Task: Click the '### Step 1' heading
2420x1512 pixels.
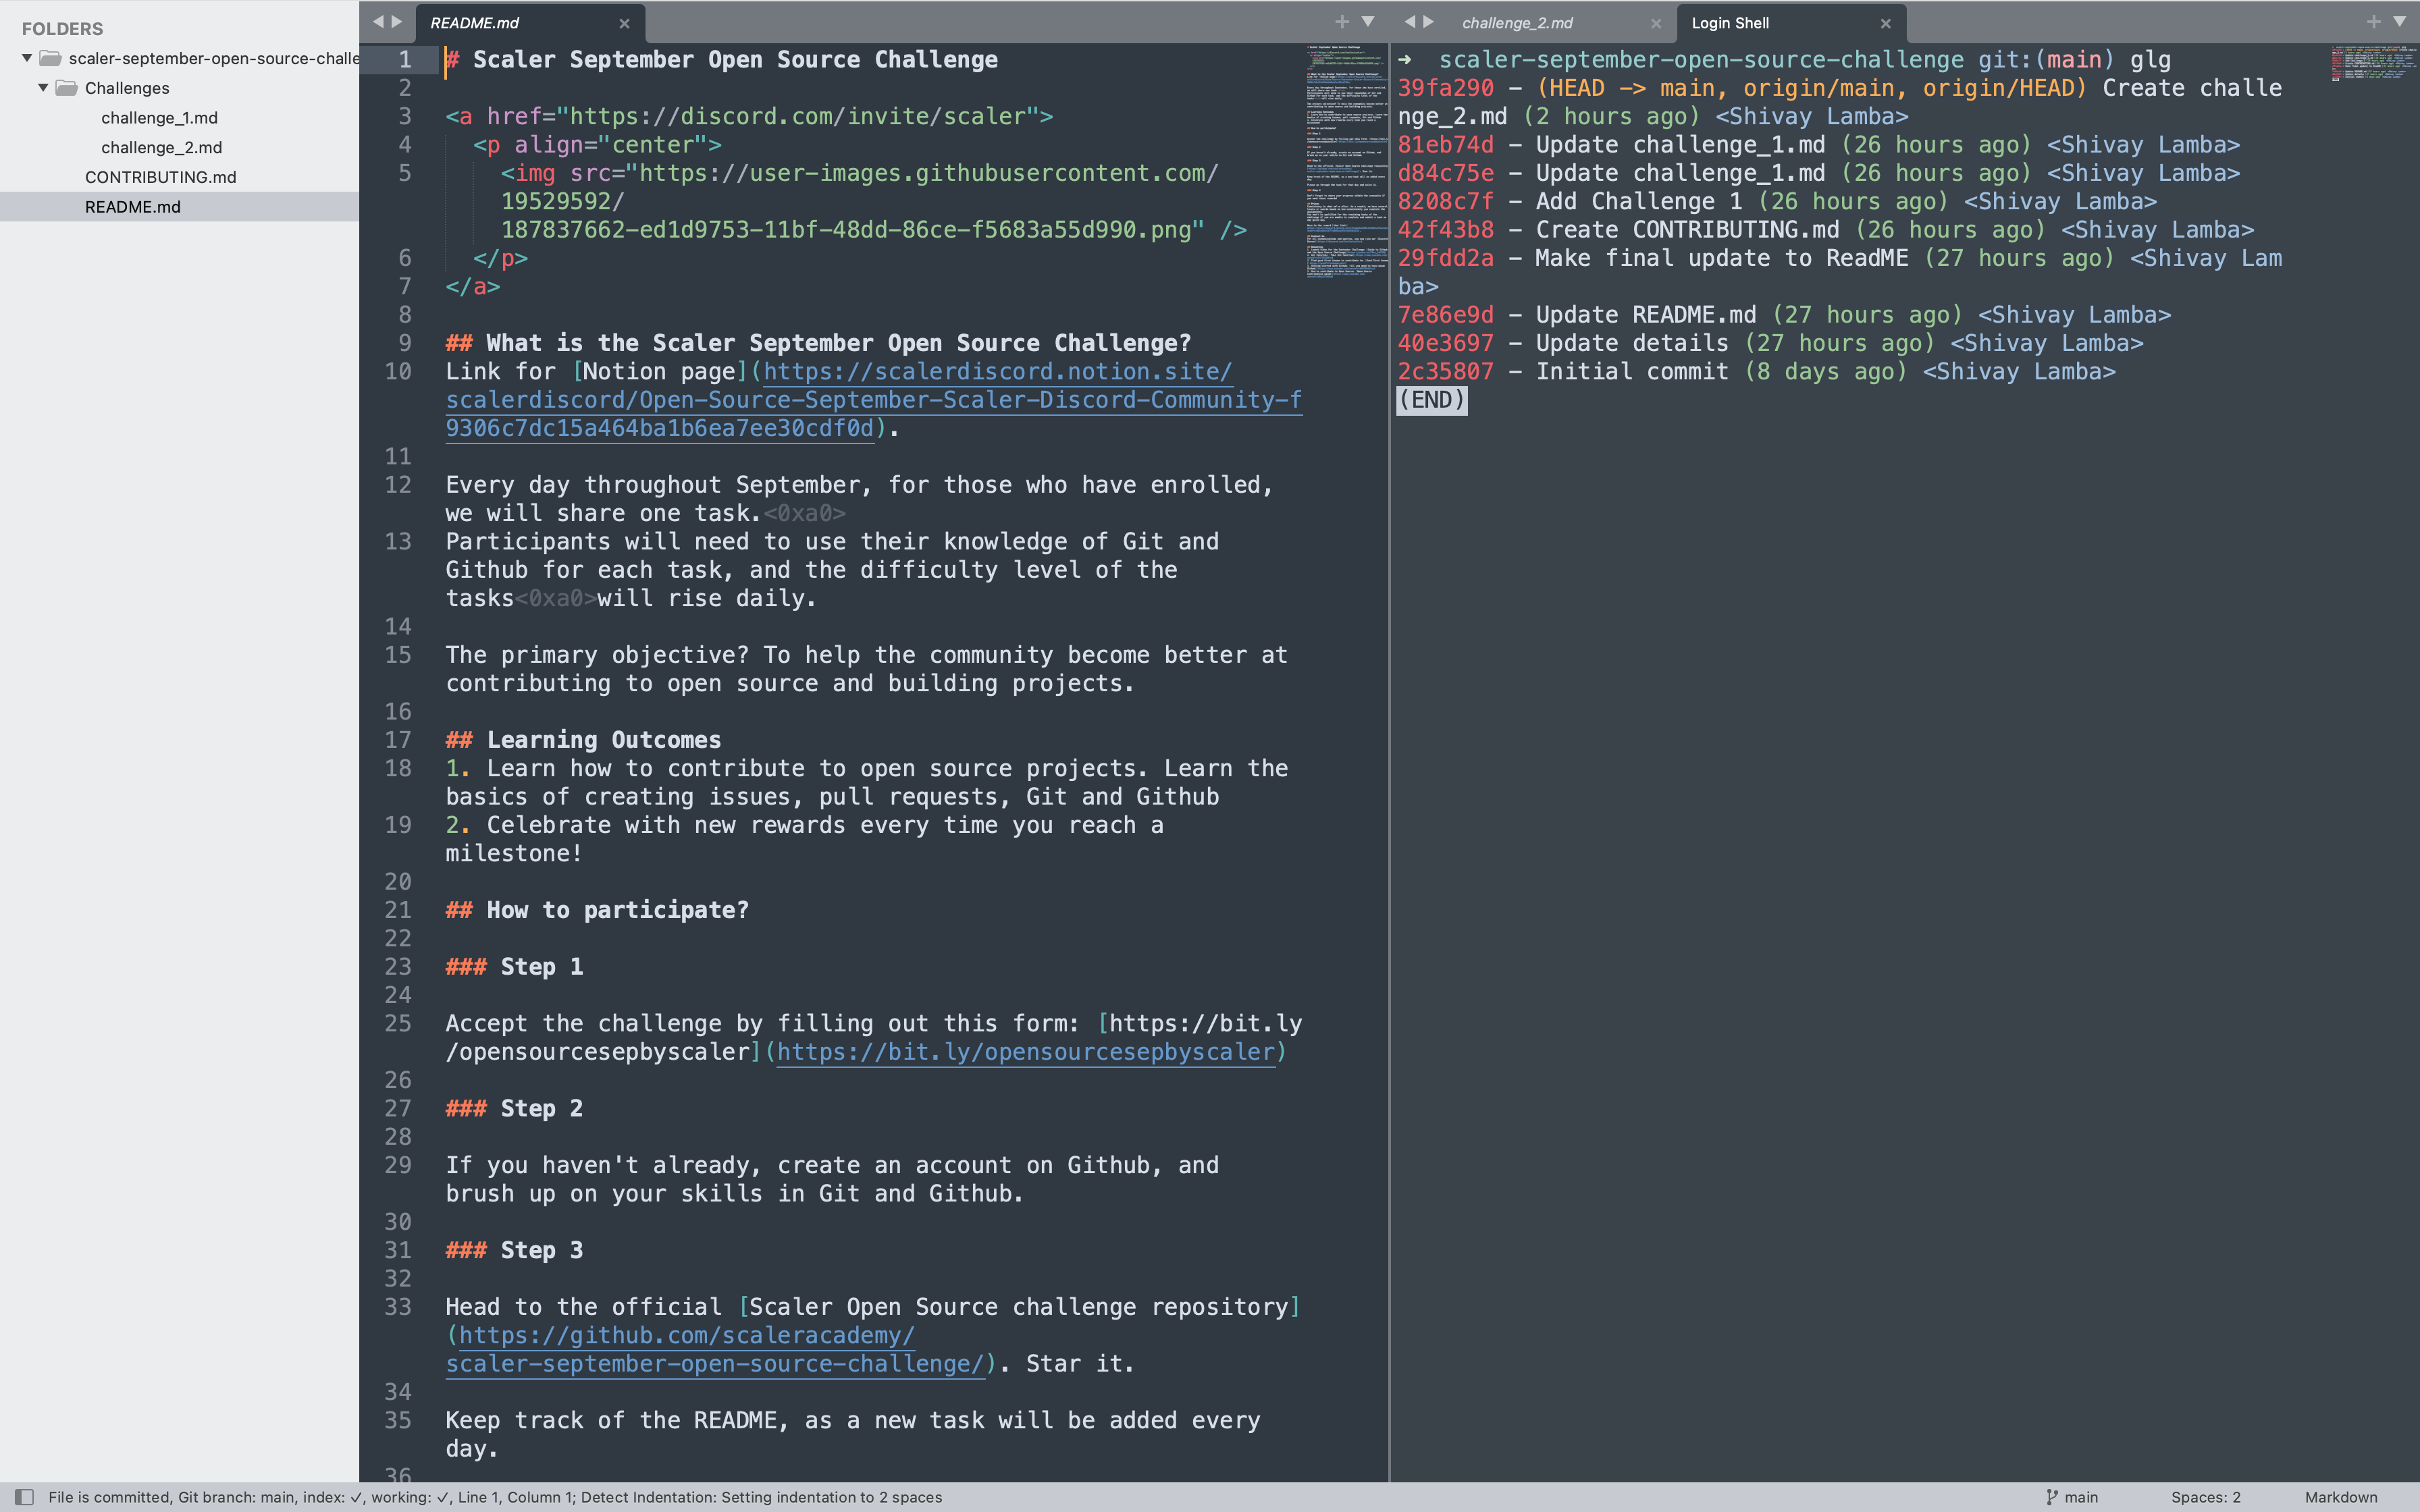Action: coord(514,967)
